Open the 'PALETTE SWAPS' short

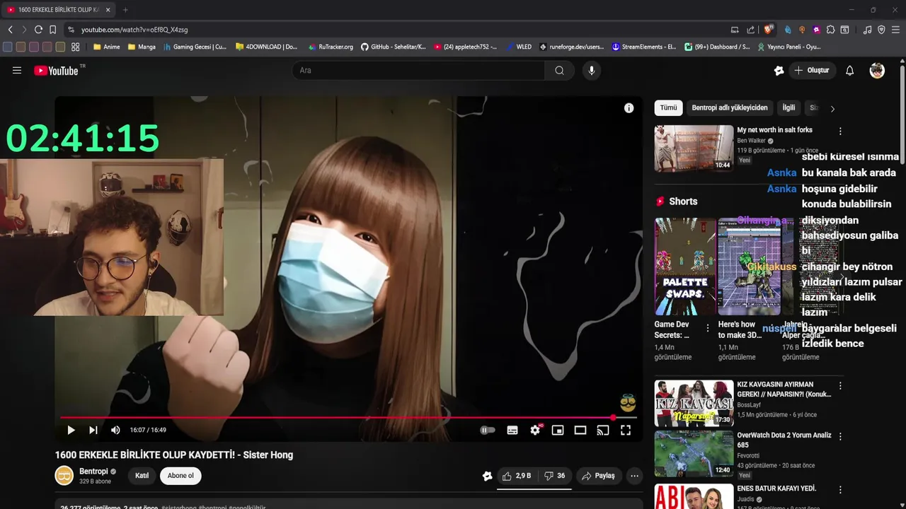tap(685, 267)
